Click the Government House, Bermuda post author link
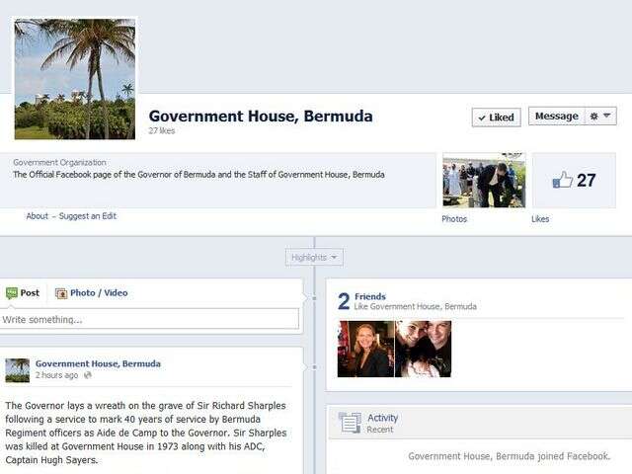632x474 pixels. [x=98, y=363]
